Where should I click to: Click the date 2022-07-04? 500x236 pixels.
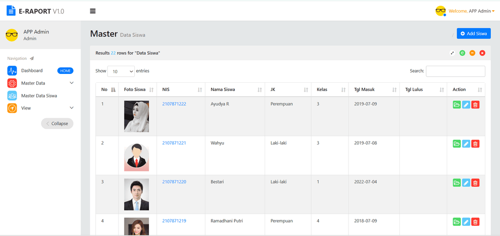[x=365, y=182]
